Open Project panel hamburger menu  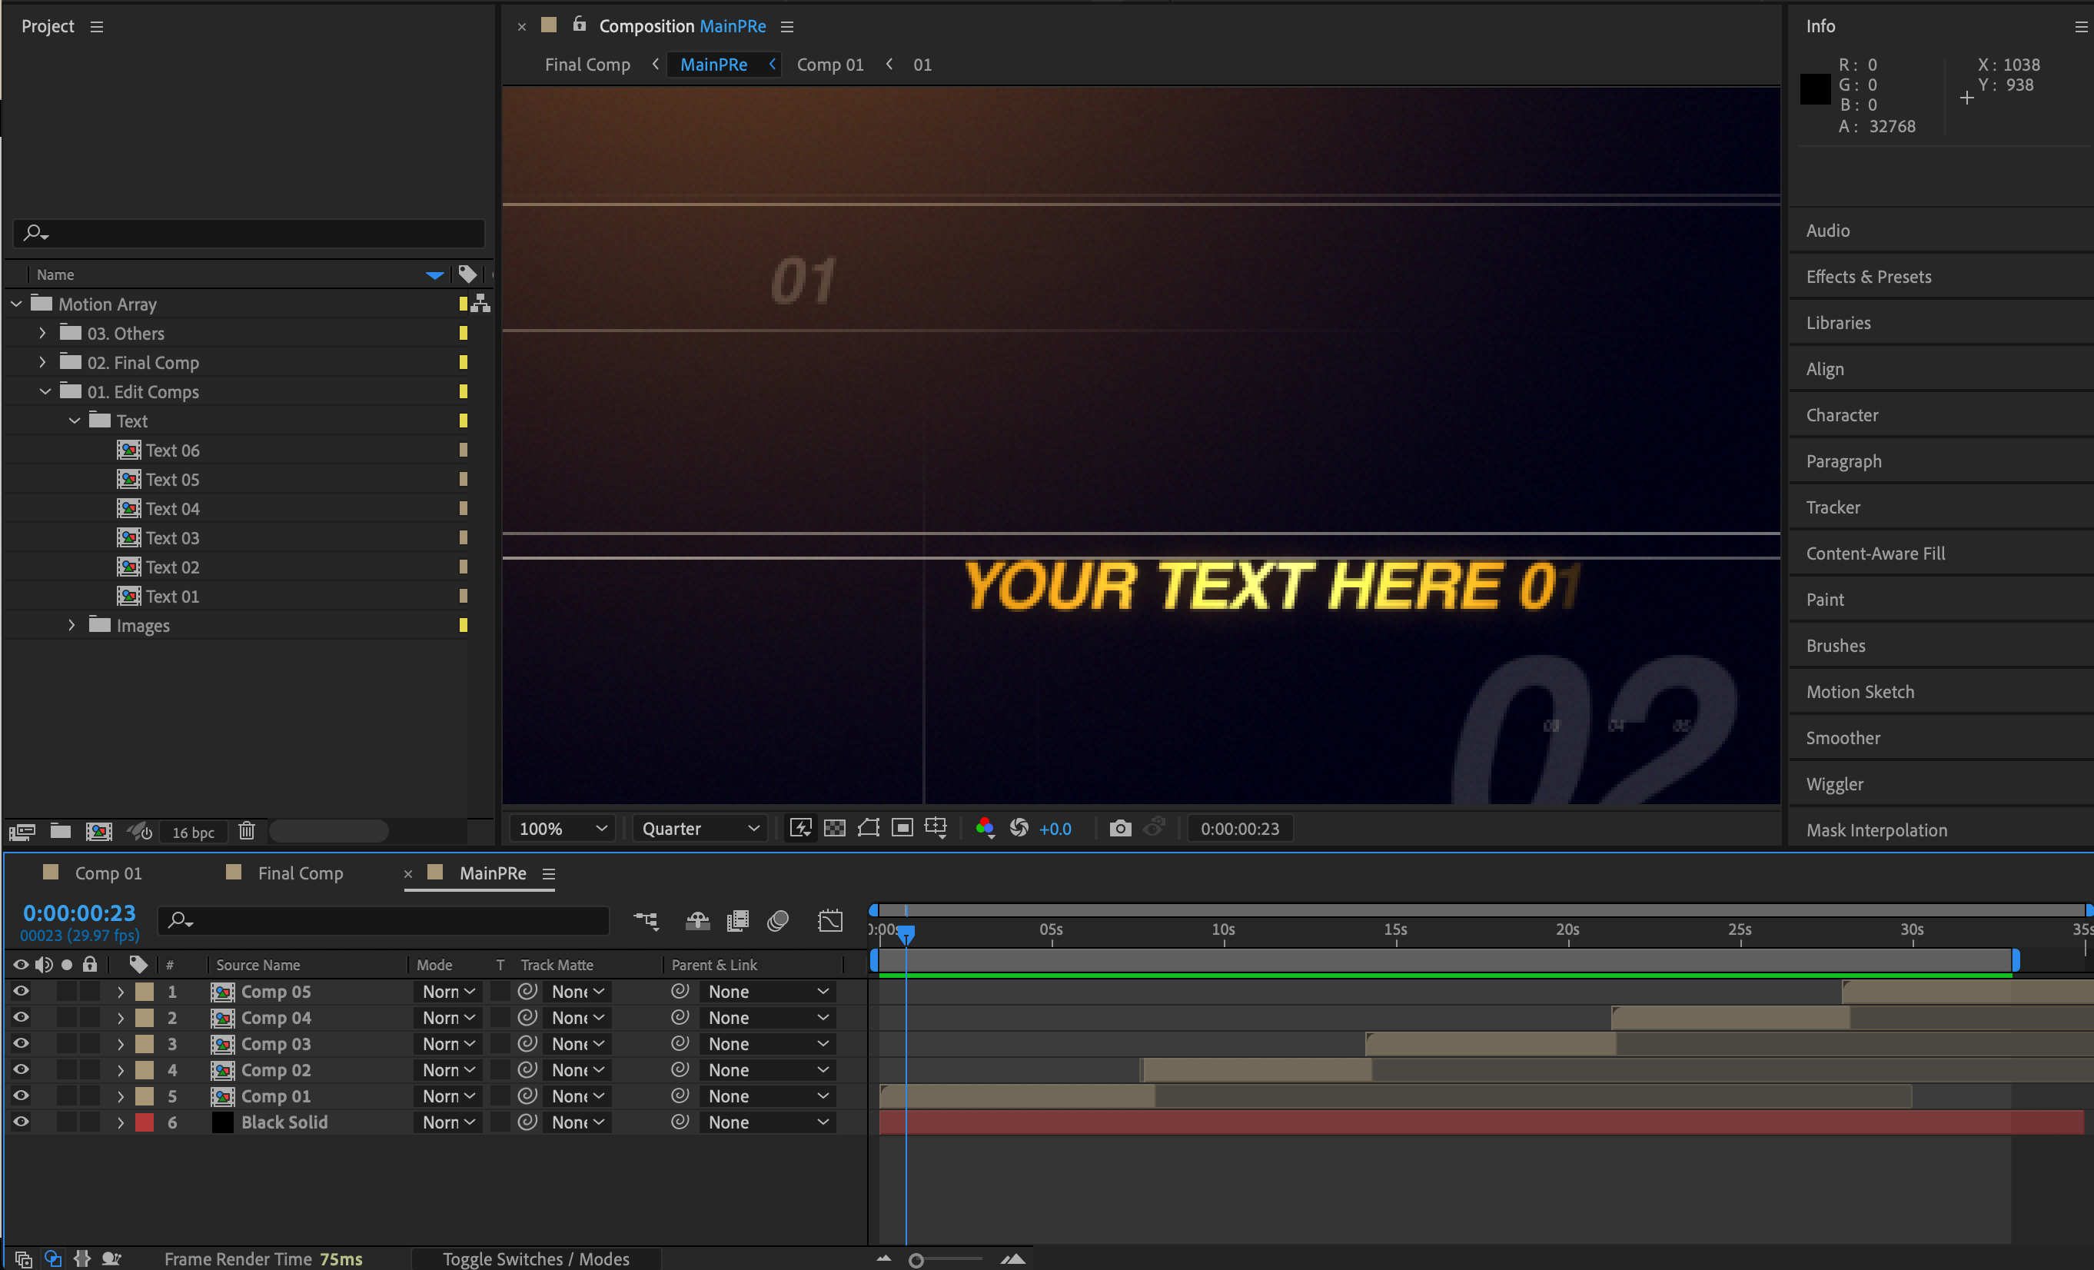pos(97,26)
